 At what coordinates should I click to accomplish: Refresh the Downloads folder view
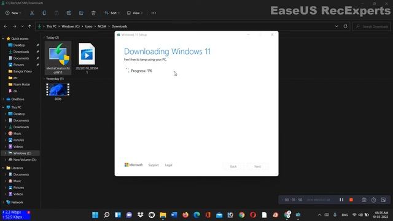[345, 26]
